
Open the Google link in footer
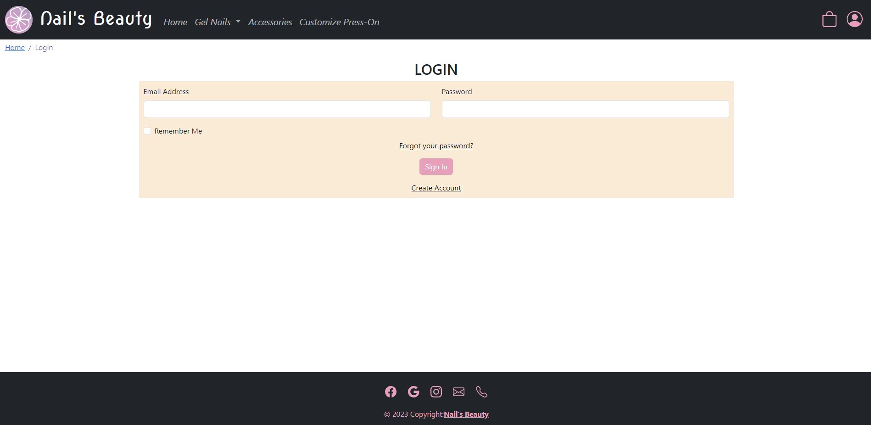pyautogui.click(x=413, y=391)
